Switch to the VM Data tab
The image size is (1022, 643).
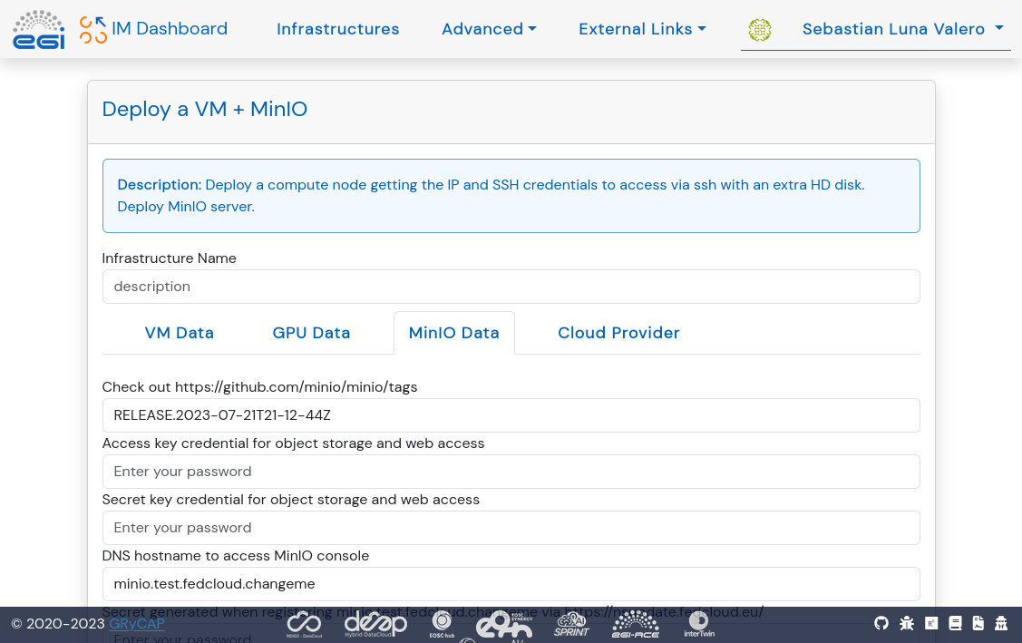180,333
